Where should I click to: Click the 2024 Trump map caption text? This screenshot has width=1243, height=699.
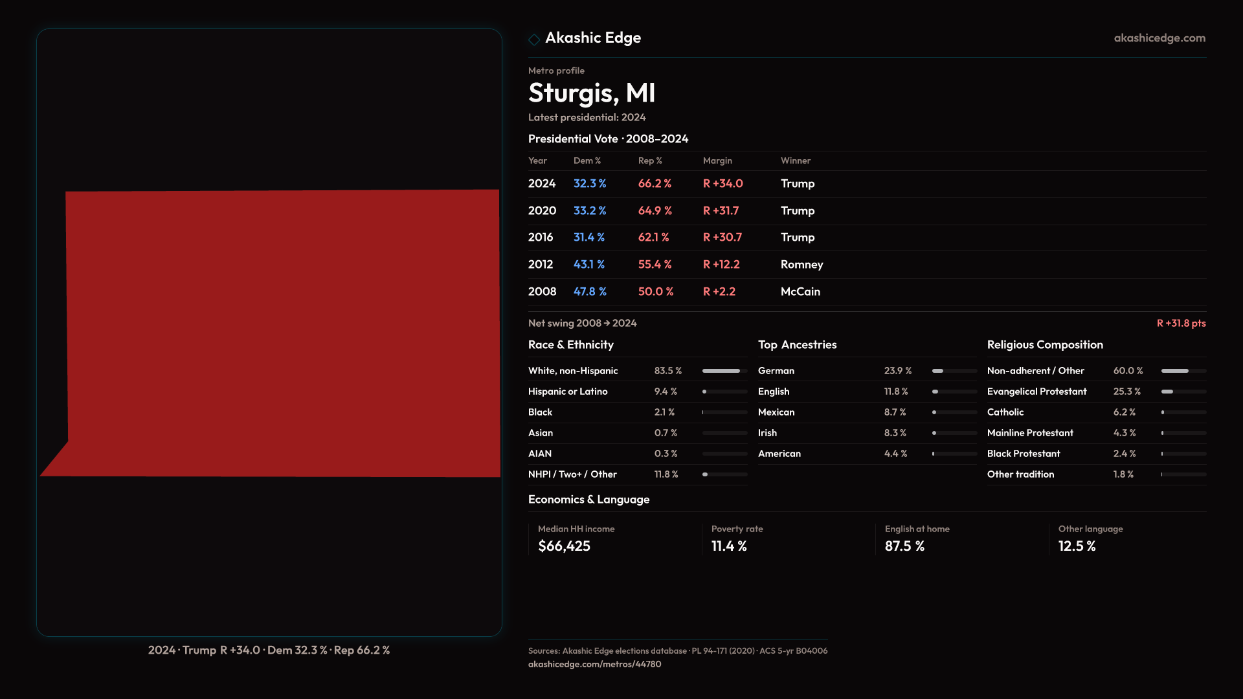click(269, 650)
